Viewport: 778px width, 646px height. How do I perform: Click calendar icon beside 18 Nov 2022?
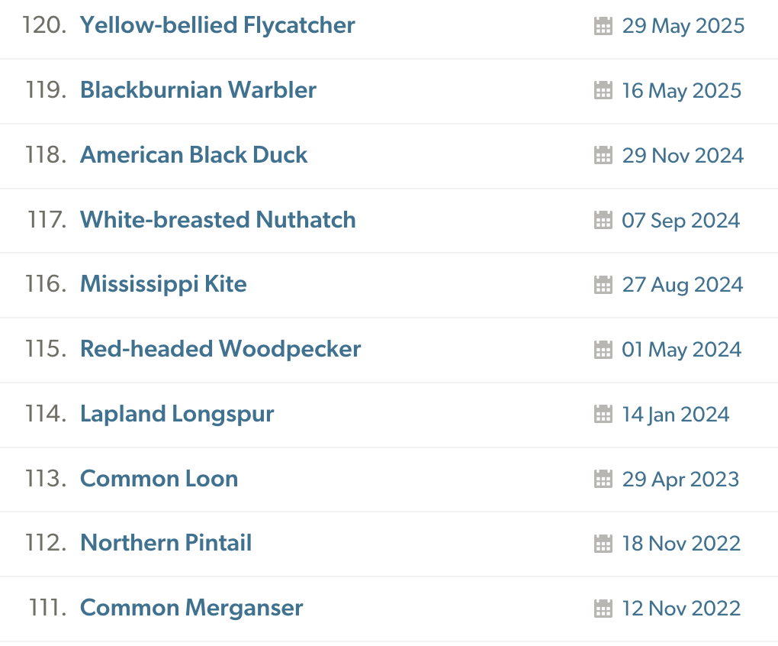[x=603, y=544]
